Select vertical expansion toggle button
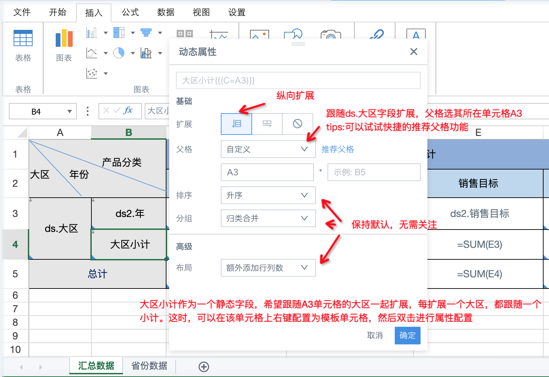Screen dimensions: 549x377 click(x=236, y=124)
